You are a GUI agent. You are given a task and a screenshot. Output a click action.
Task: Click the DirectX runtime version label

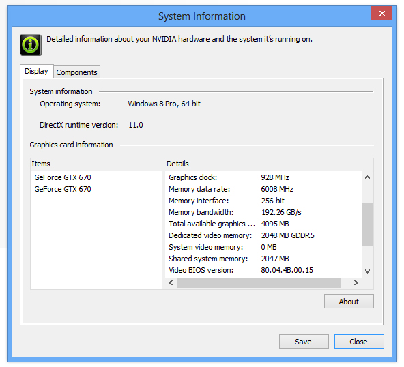(79, 125)
